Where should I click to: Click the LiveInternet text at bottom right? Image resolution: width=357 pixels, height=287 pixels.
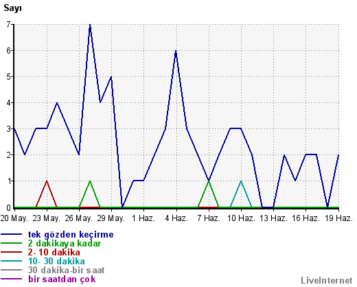pyautogui.click(x=327, y=280)
